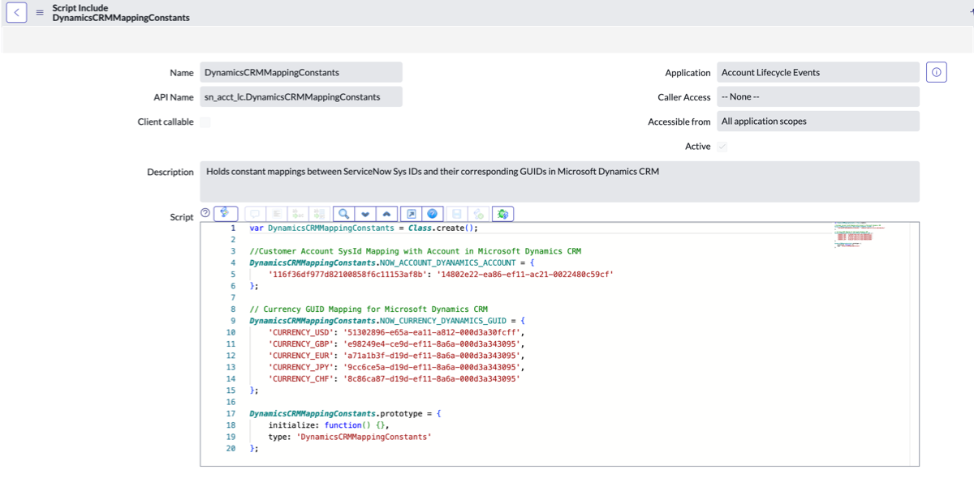Viewport: 974px width, 478px height.
Task: Toggle full screen script editor
Action: (x=411, y=214)
